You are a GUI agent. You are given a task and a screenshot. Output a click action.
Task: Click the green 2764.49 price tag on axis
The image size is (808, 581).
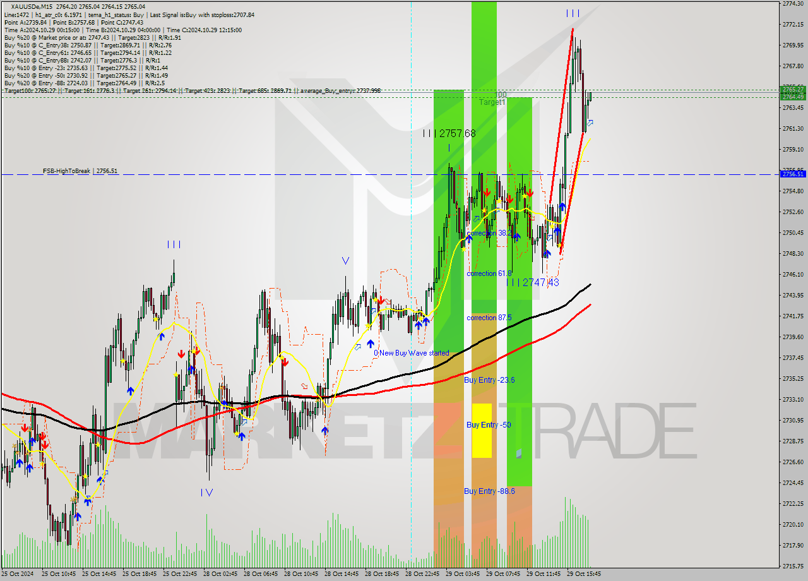pyautogui.click(x=793, y=97)
